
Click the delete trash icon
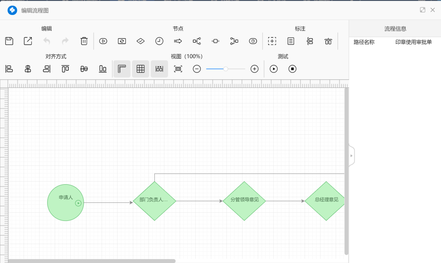(84, 41)
